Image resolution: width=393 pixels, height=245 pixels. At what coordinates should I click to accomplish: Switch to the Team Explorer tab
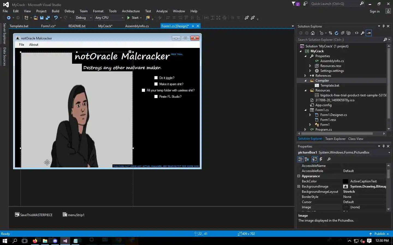click(x=335, y=139)
